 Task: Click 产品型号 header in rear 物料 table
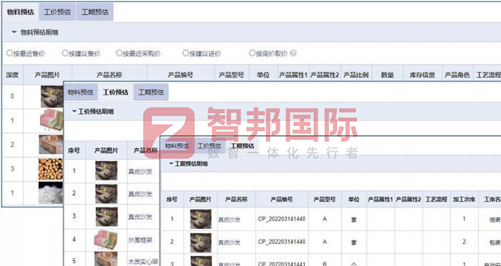pyautogui.click(x=231, y=75)
